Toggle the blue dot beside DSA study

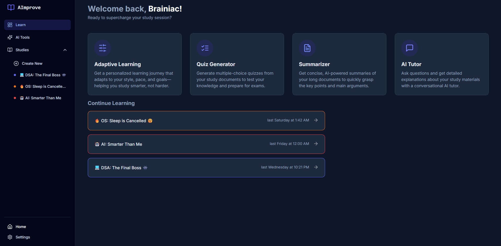point(14,75)
